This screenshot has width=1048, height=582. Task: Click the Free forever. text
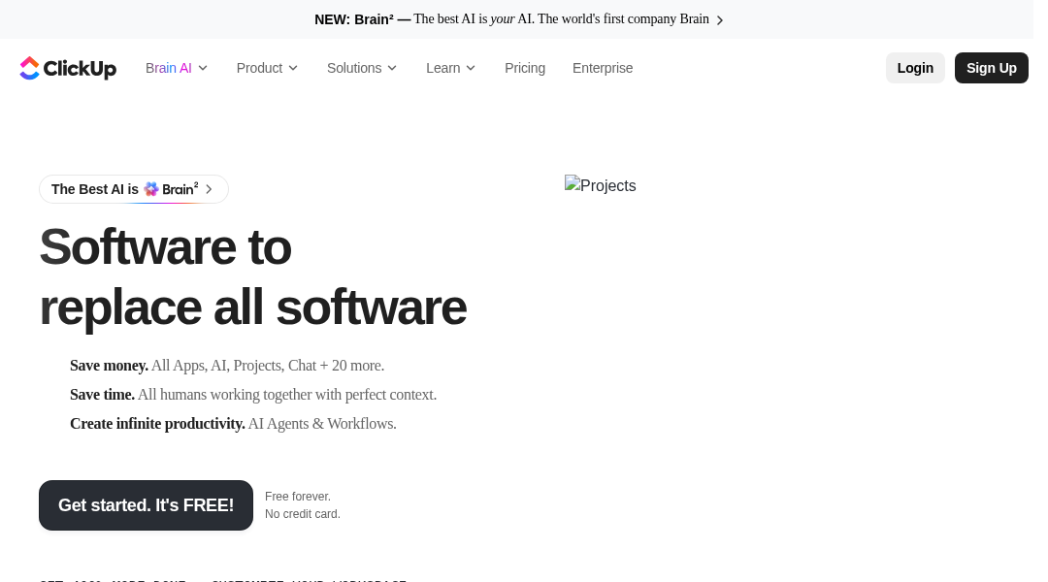tap(298, 497)
